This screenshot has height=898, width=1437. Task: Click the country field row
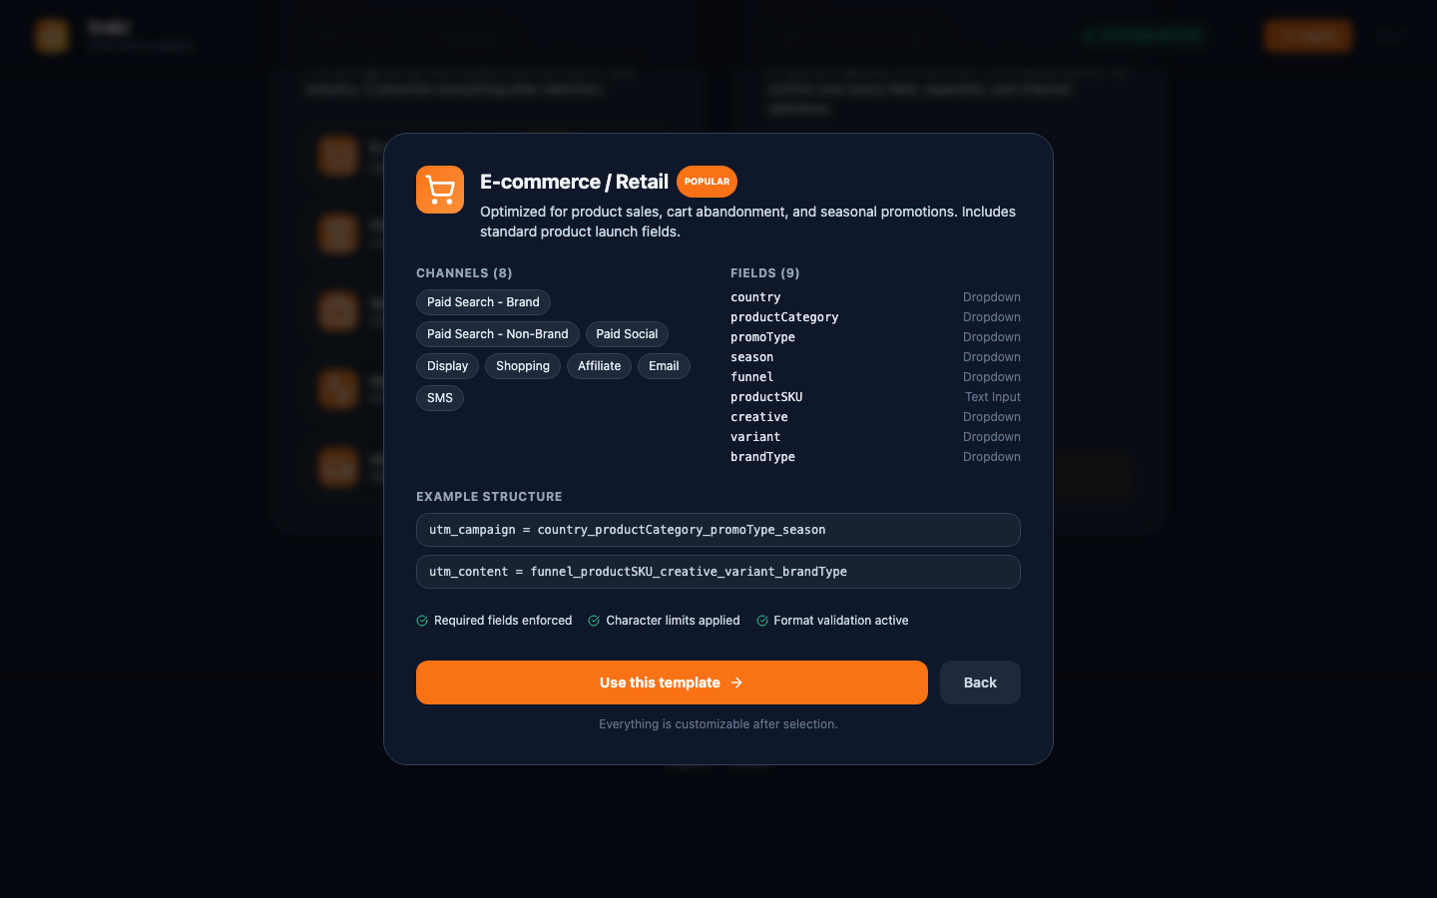pyautogui.click(x=875, y=297)
